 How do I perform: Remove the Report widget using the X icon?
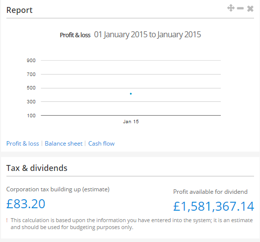tap(250, 8)
